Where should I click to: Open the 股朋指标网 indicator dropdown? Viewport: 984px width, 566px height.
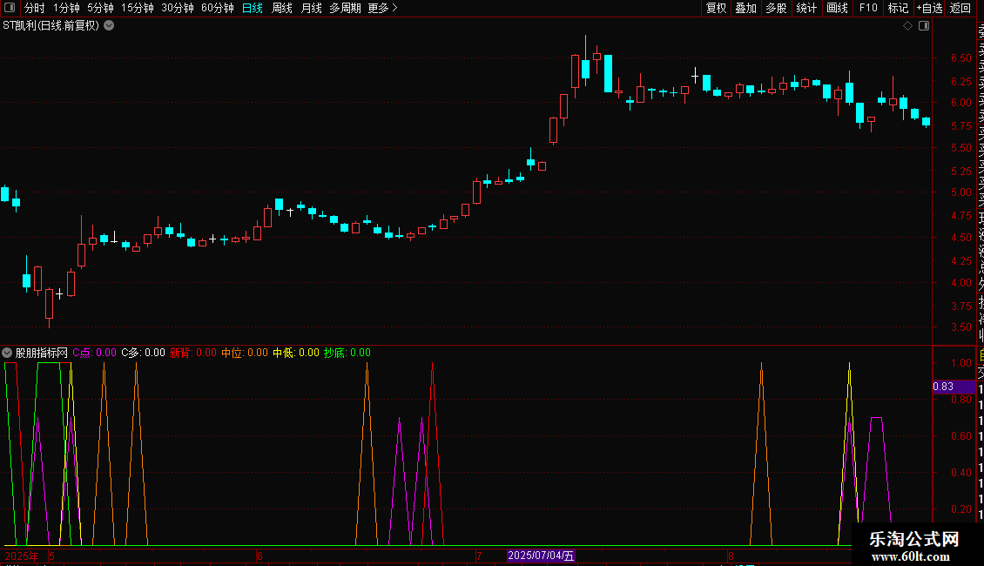7,353
